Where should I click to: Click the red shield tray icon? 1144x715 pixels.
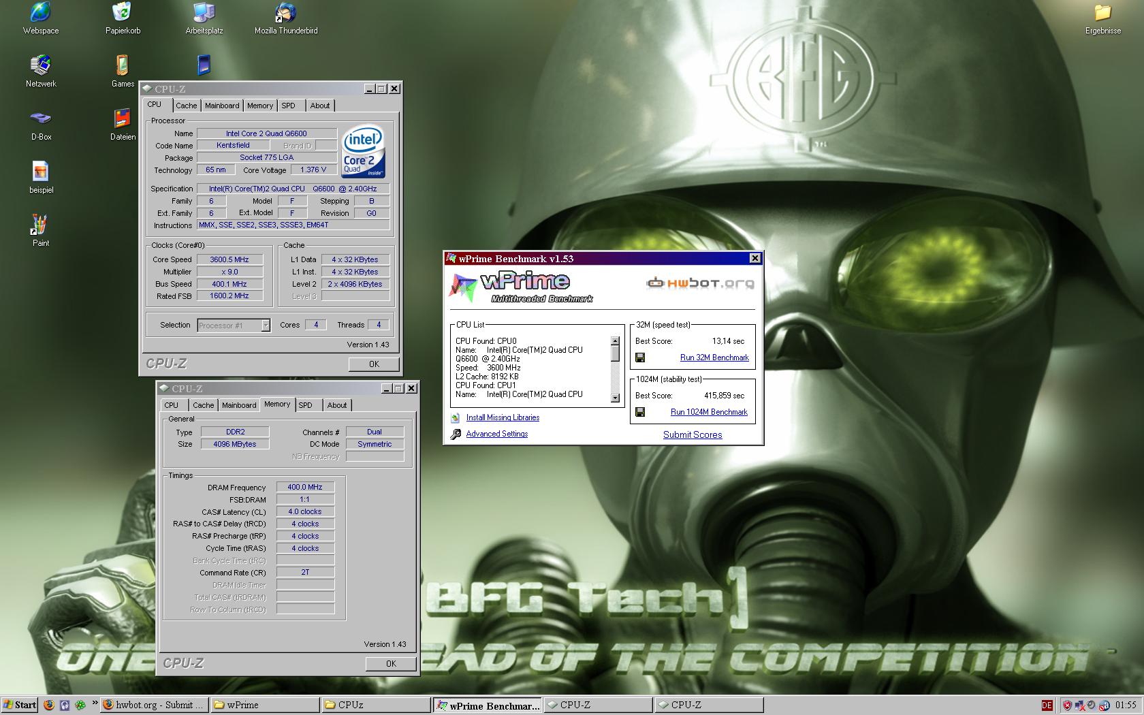coord(1067,705)
